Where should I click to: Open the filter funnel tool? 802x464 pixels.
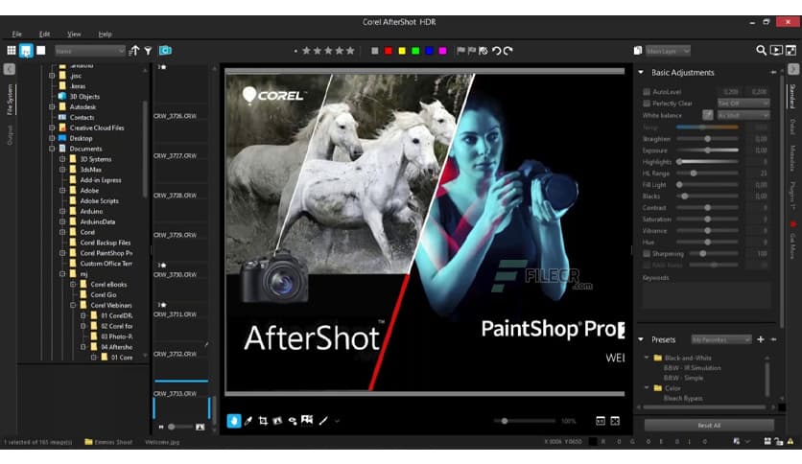pos(148,50)
